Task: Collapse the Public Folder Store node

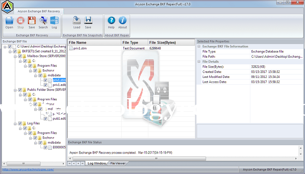Action: point(15,90)
